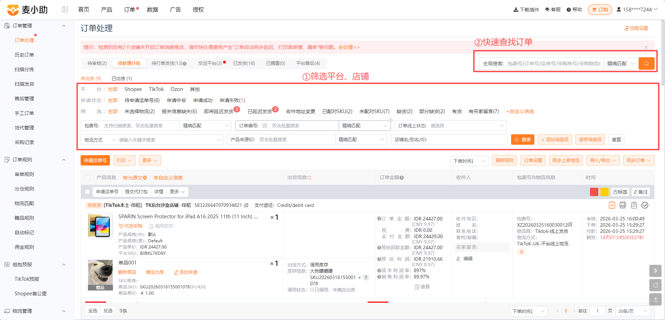Screen dimensions: 665x320
Task: Open 帮助 help in header
Action: point(574,9)
